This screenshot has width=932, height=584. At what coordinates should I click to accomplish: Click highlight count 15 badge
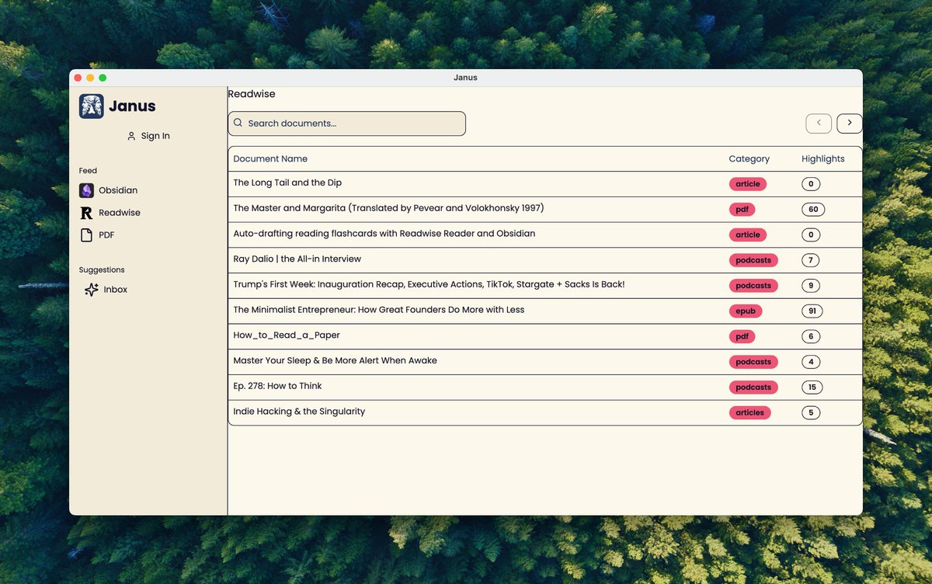[x=812, y=388]
